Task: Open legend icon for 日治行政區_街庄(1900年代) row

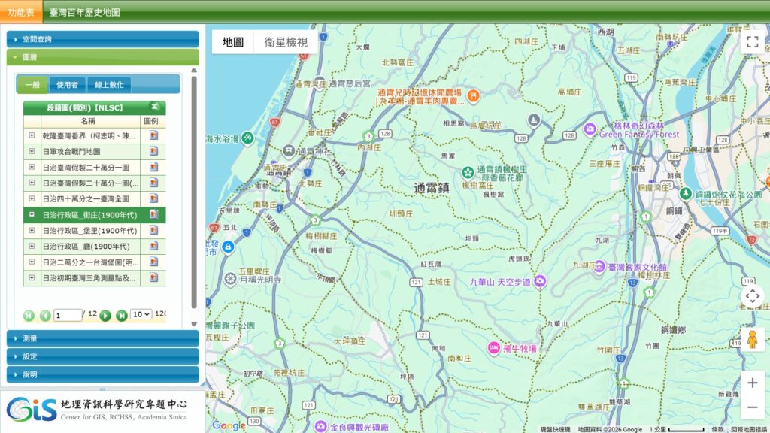Action: click(x=153, y=214)
